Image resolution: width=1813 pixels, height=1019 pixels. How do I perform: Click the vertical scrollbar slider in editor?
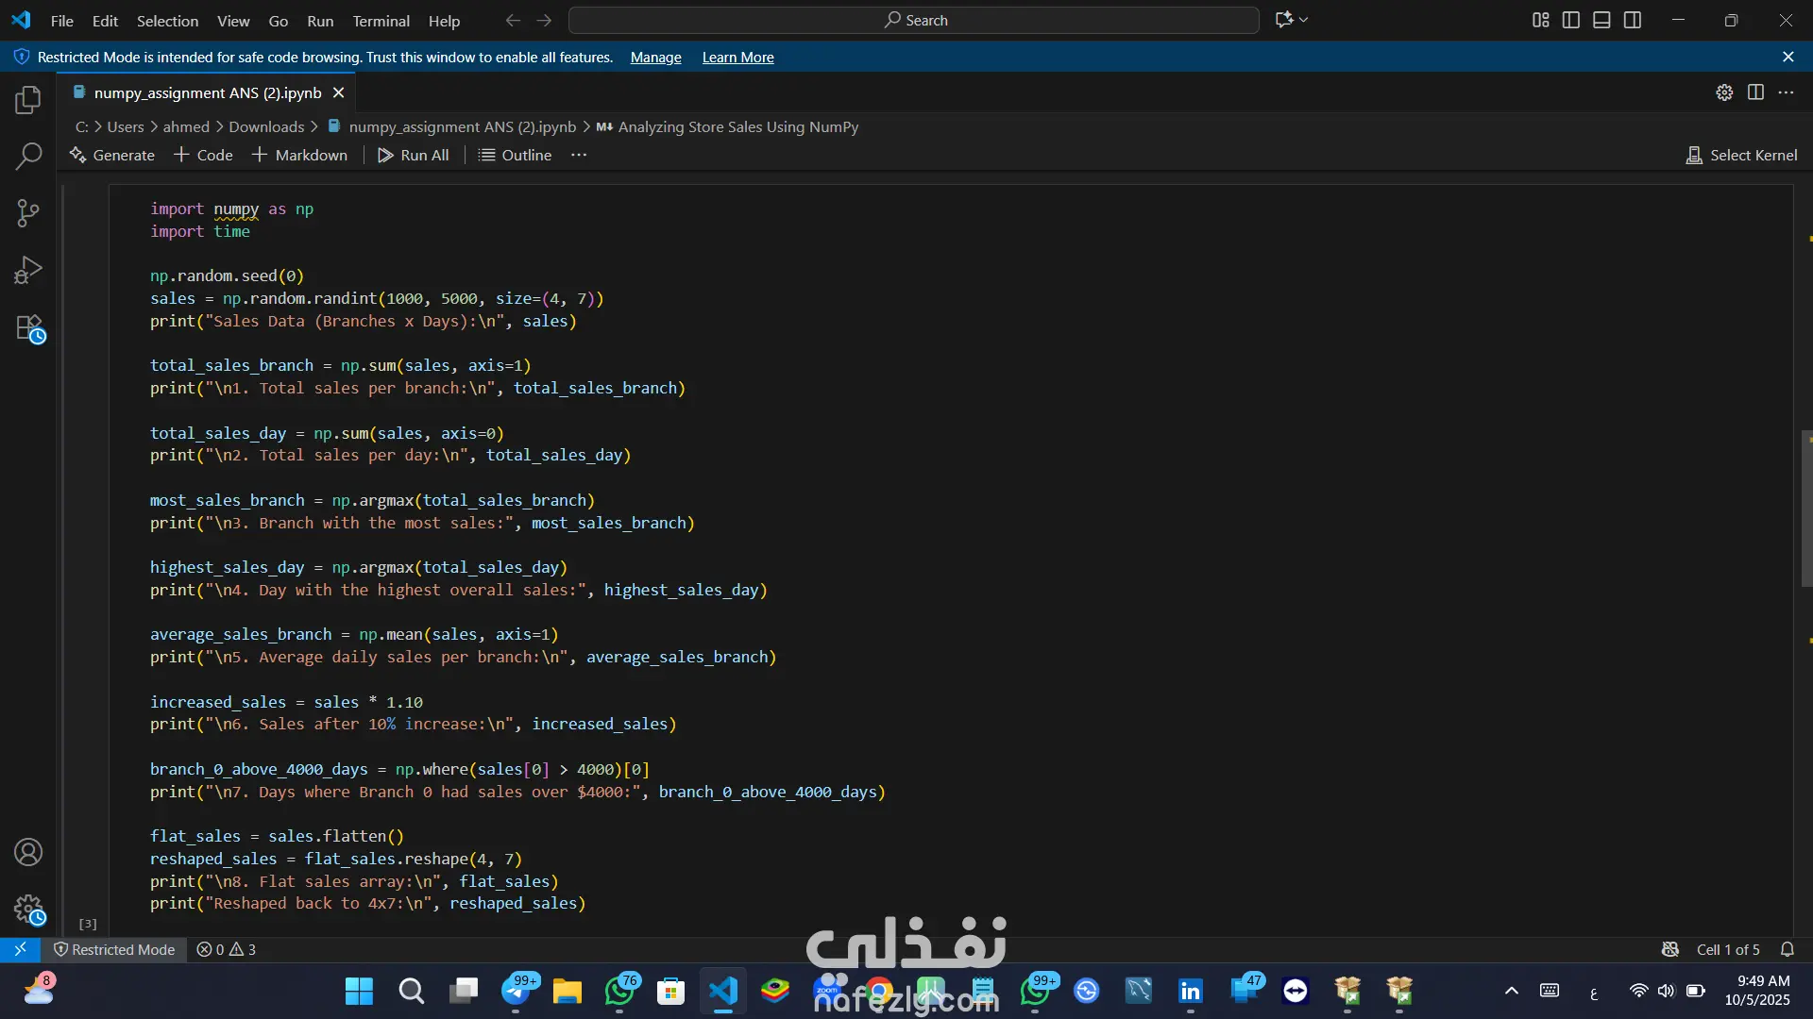pyautogui.click(x=1805, y=509)
